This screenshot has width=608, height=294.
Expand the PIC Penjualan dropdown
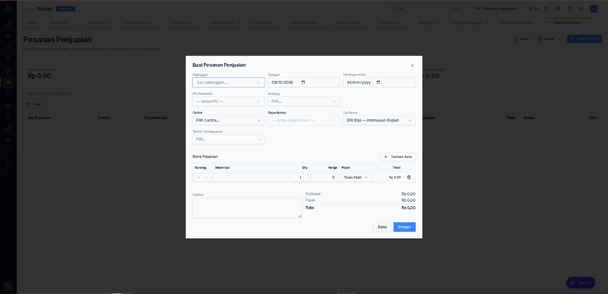(228, 101)
